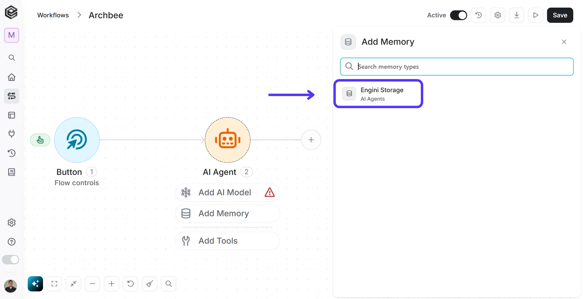Open the help question mark icon

click(x=12, y=242)
